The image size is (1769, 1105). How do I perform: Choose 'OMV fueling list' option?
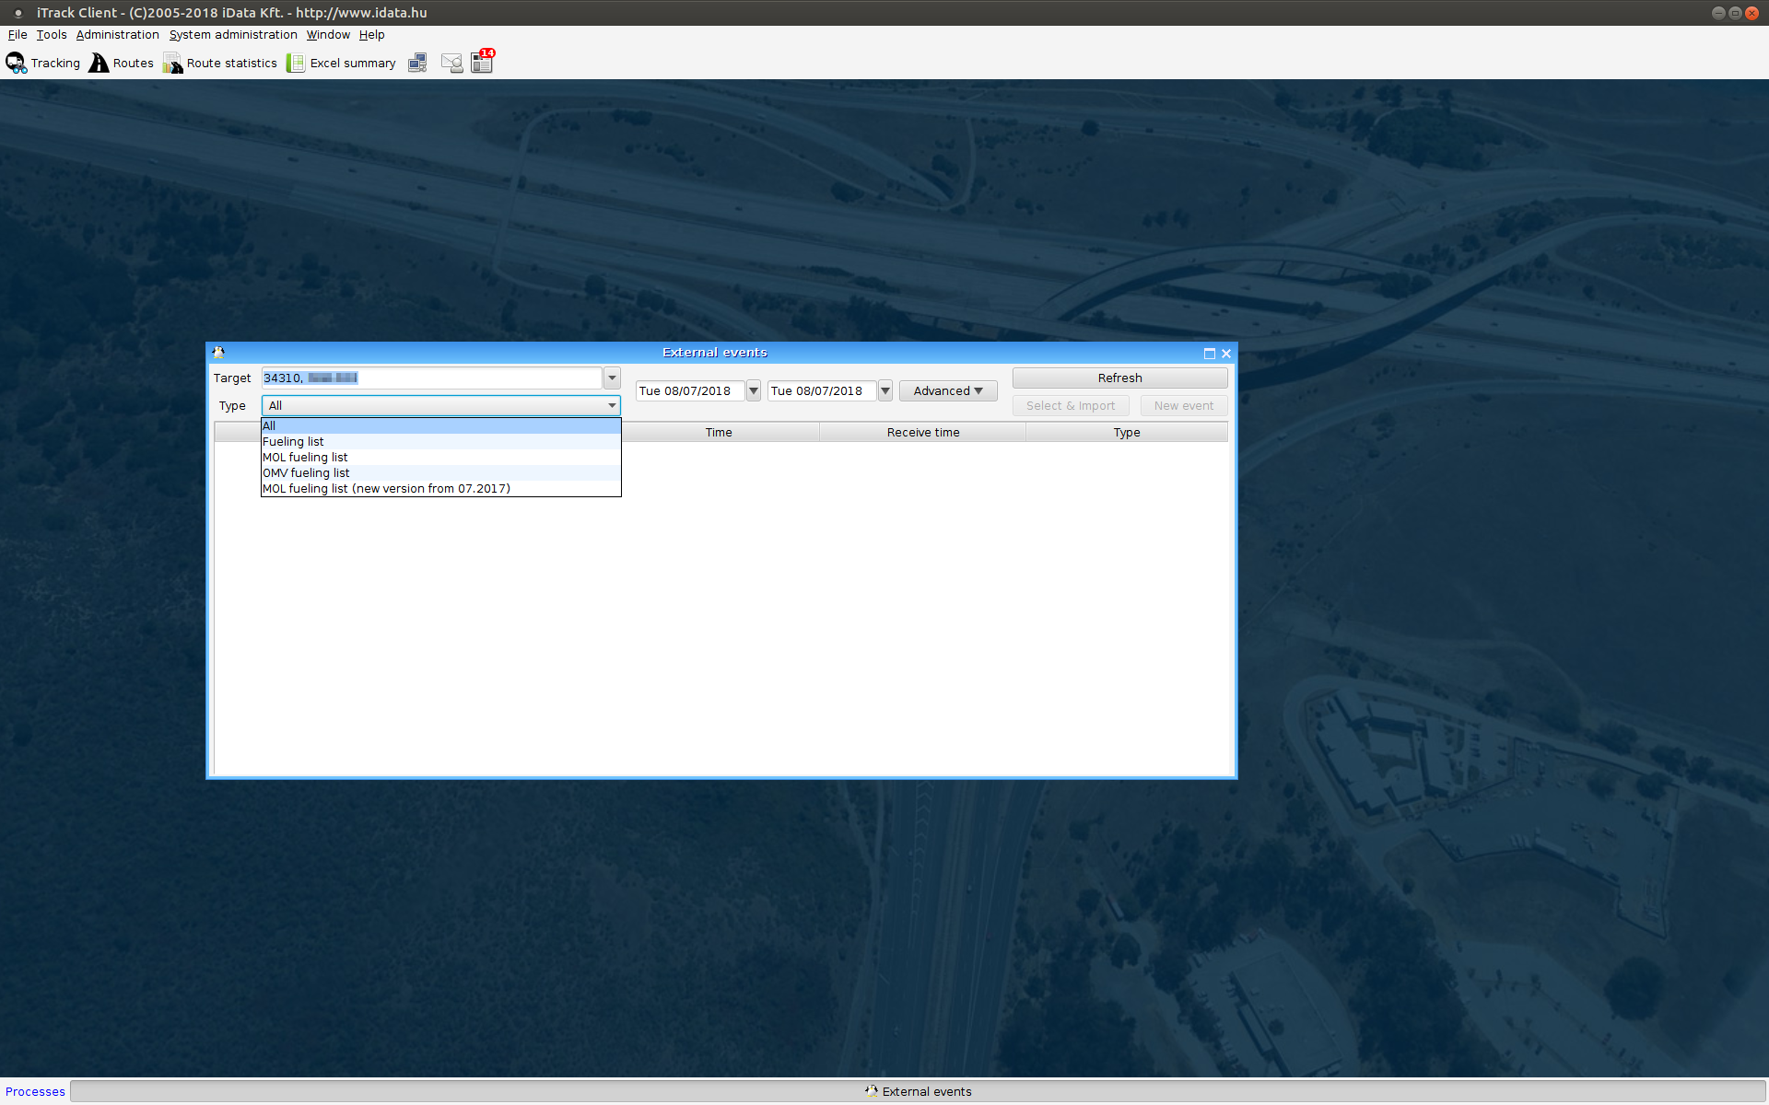(x=306, y=472)
